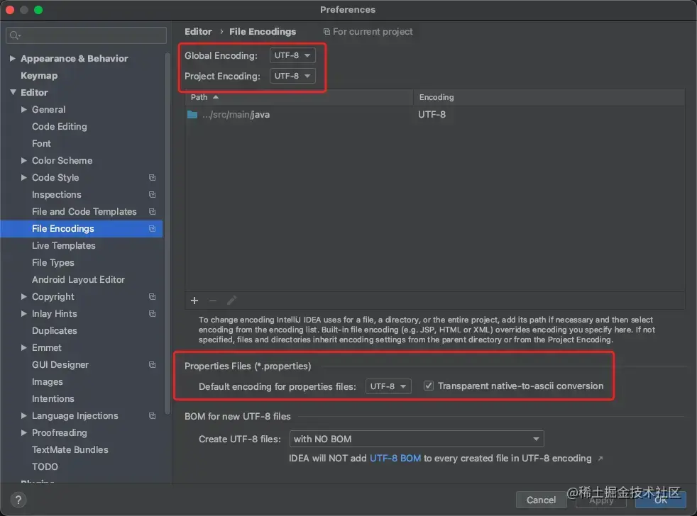The image size is (697, 516).
Task: Expand the Copyright node
Action: [x=24, y=297]
